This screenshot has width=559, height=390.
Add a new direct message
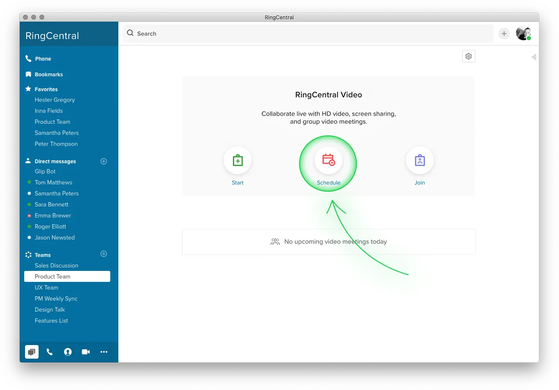(103, 161)
